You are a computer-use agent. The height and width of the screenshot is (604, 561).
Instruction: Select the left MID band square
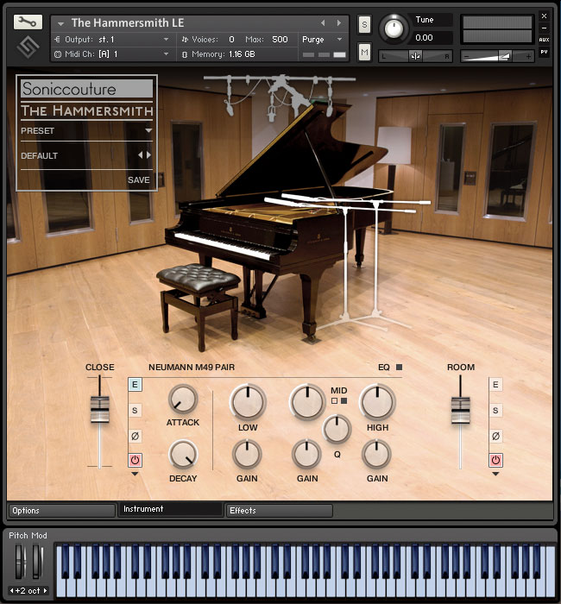334,401
